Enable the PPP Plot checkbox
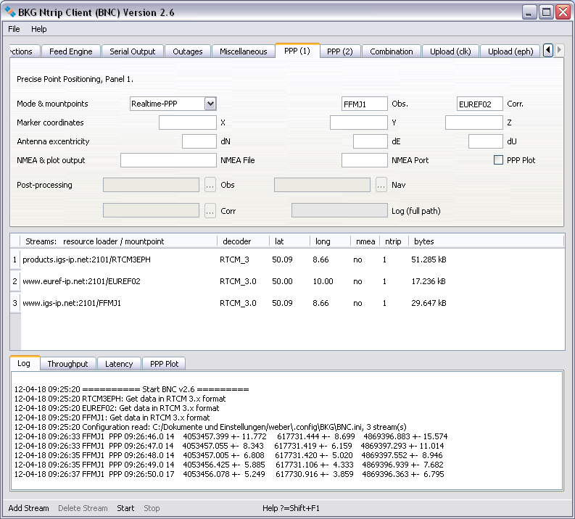575x519 pixels. (498, 160)
